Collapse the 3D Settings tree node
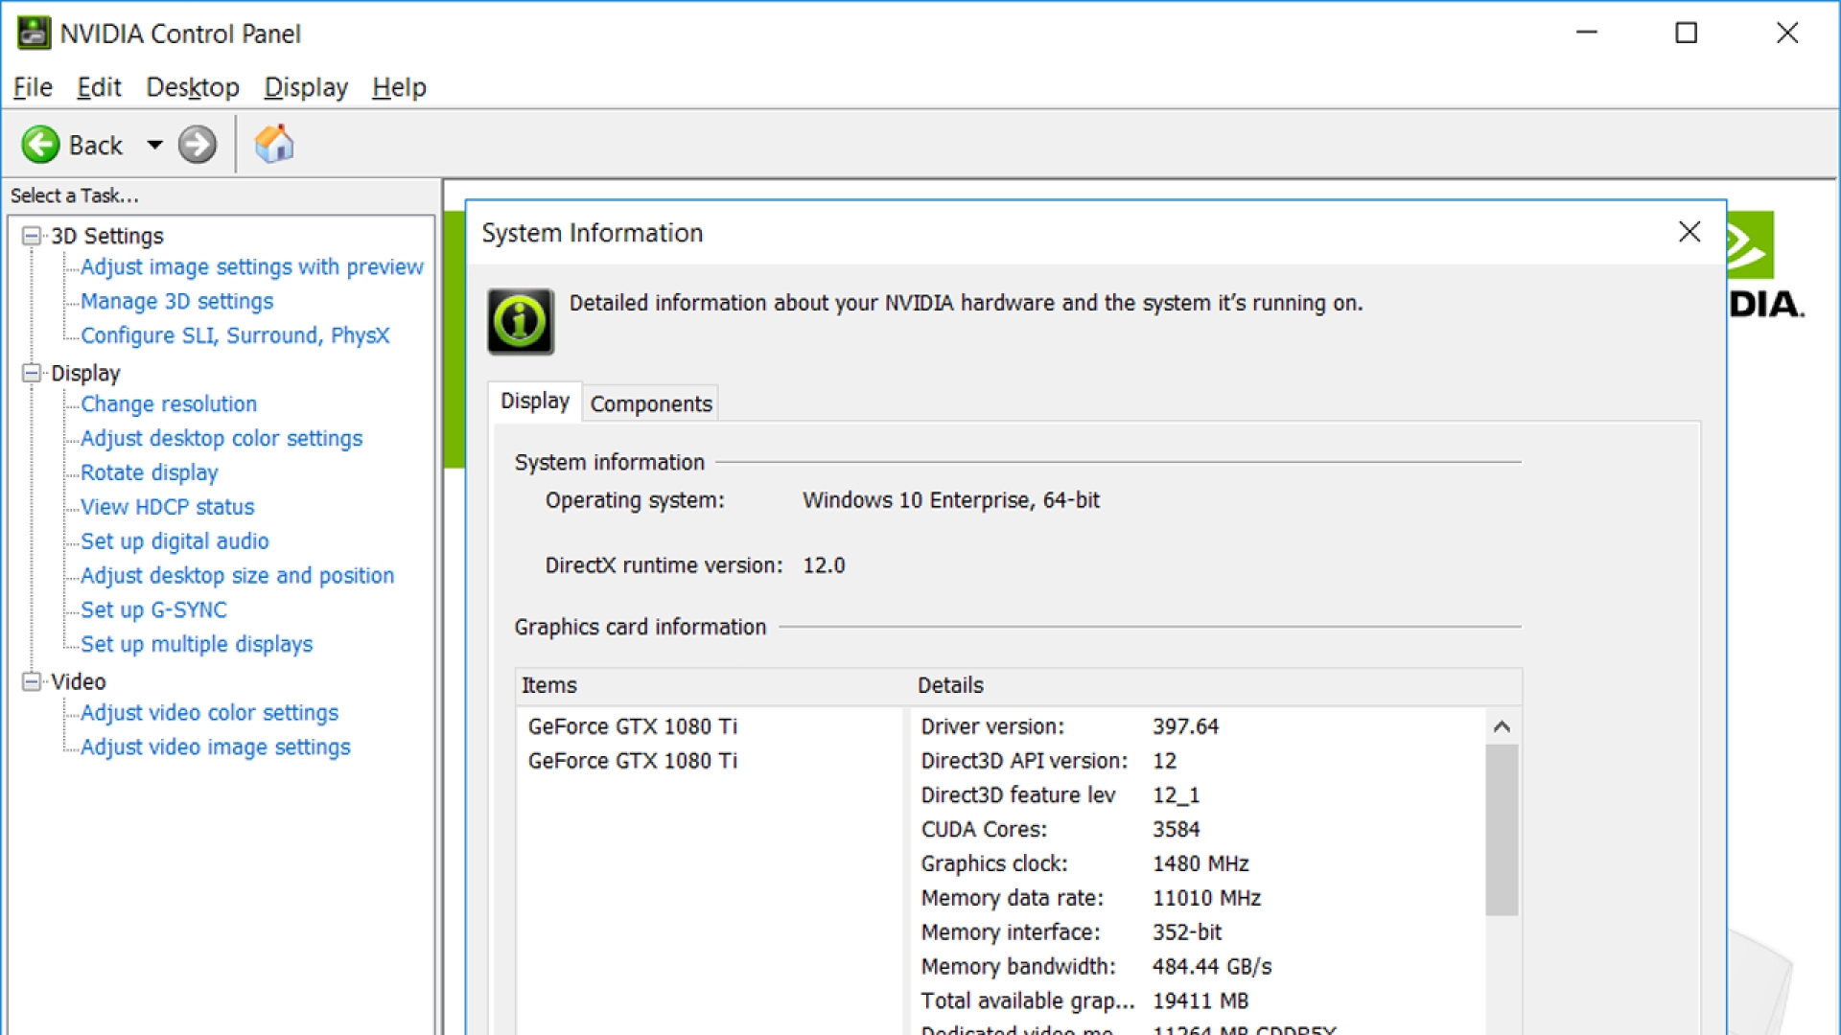This screenshot has height=1035, width=1841. tap(32, 236)
